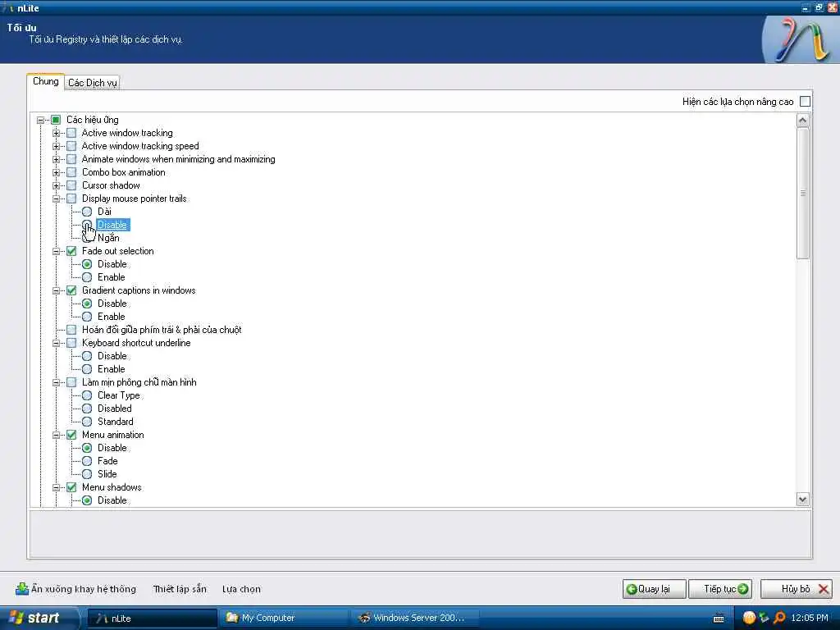Image resolution: width=840 pixels, height=630 pixels.
Task: Click the tray icon beside 'Ẩn xuống khay hệ thống'
Action: pyautogui.click(x=21, y=589)
